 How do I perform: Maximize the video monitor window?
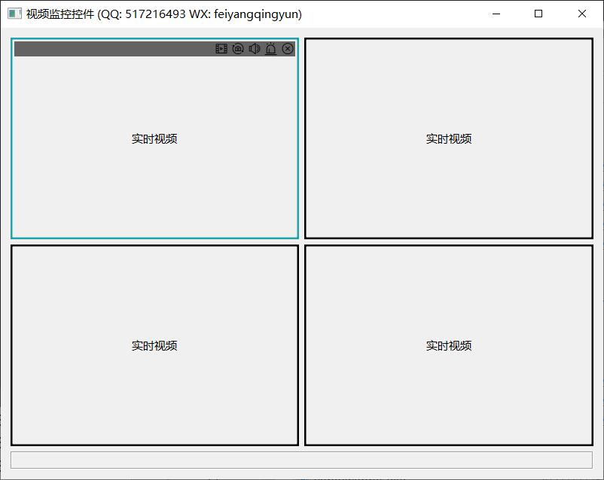click(538, 14)
